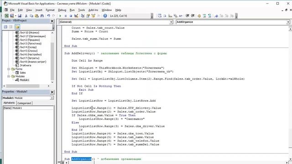
Task: Open Project Explorer from the toolbar icon
Action: tap(83, 16)
